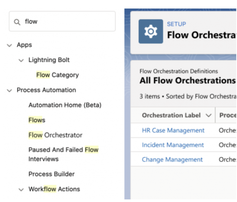
Task: Select Flow Orchestrator menu item
Action: point(55,135)
